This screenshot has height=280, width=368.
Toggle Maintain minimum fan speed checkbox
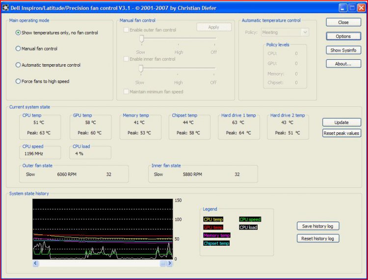tap(126, 92)
